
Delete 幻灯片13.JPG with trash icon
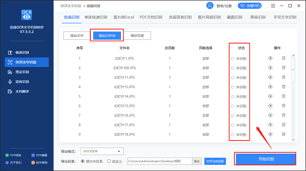(x=283, y=87)
